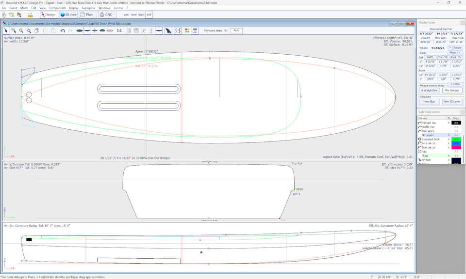Toggle display of the Recessed Deck curve
This screenshot has height=279, width=466.
click(x=449, y=139)
